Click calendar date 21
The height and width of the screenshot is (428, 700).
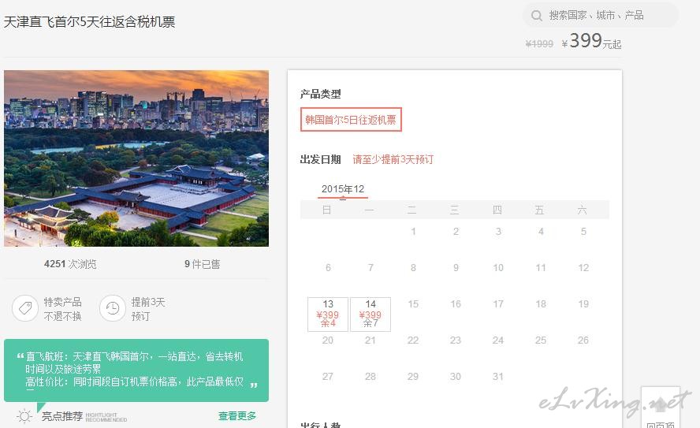(x=370, y=340)
